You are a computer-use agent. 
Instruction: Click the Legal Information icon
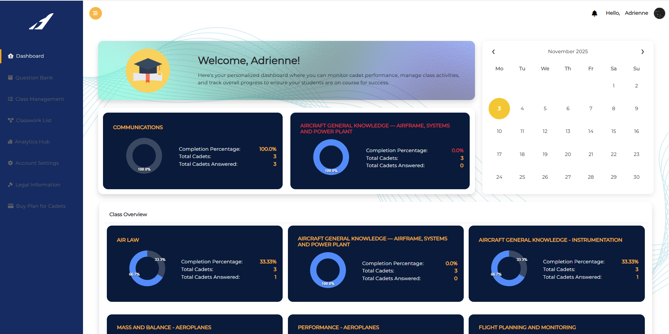click(10, 184)
